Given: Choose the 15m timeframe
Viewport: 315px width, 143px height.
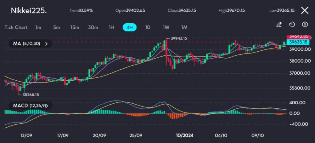Looking at the screenshot, I should 74,27.
